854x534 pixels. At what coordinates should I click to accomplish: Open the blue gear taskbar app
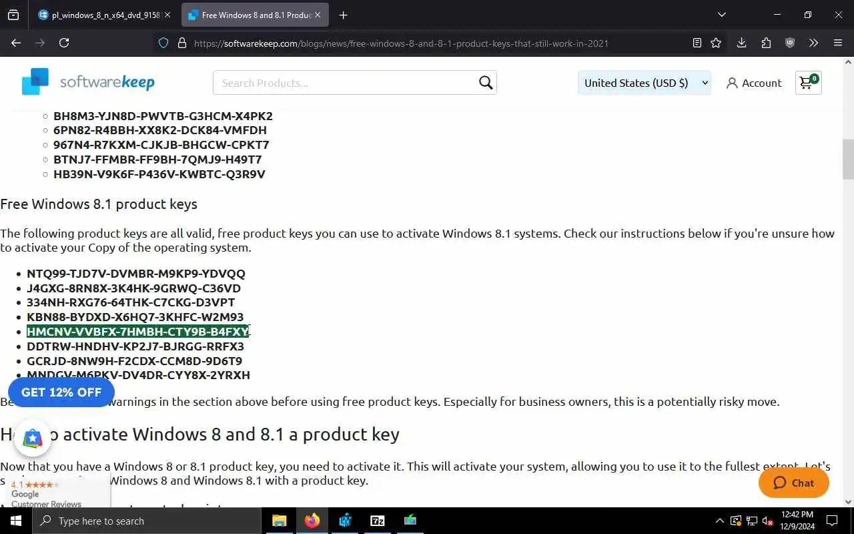(344, 521)
